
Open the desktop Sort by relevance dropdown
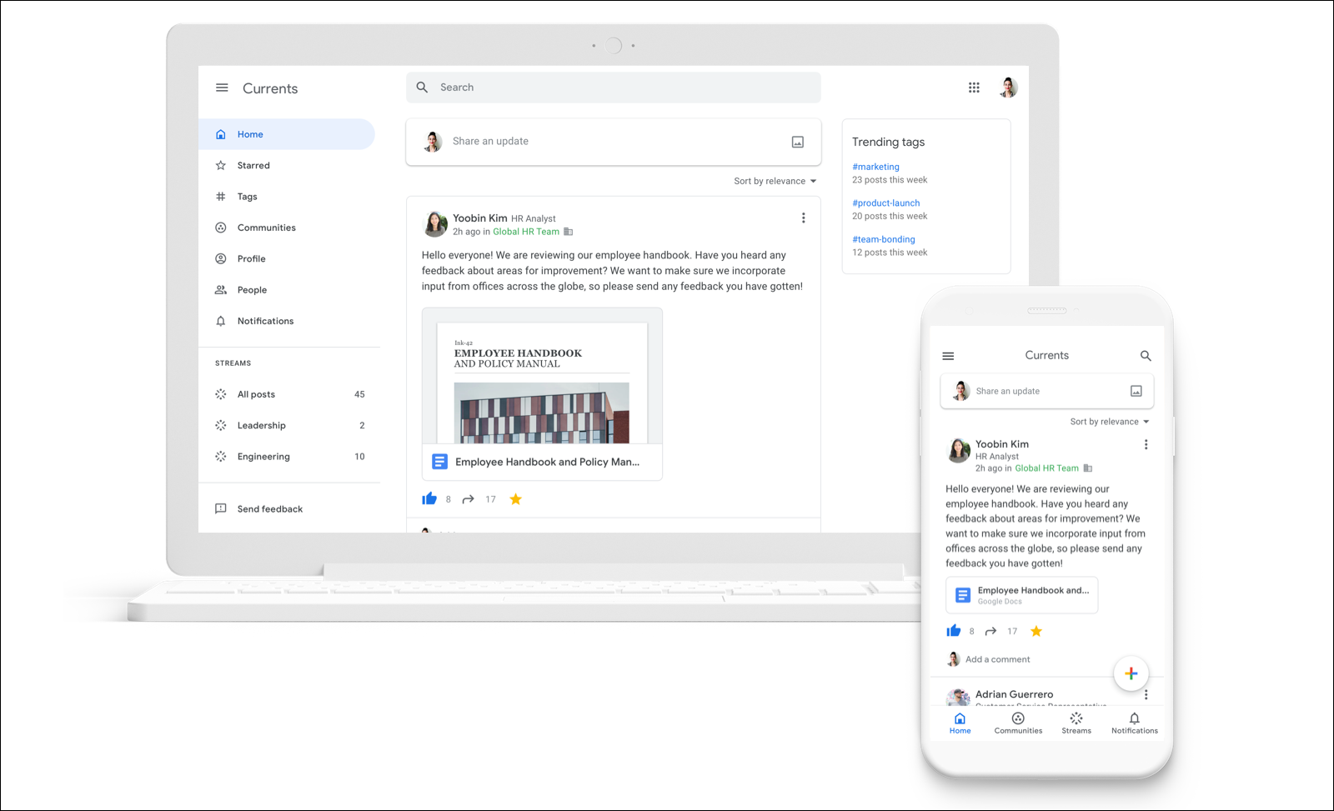tap(775, 181)
